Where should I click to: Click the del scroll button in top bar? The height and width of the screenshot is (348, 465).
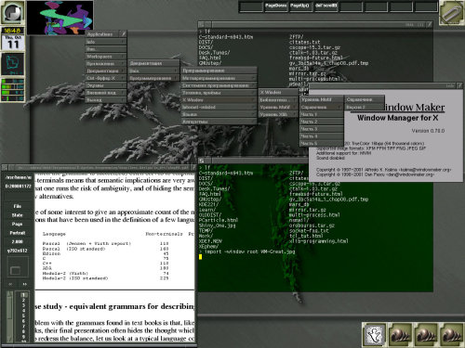[325, 6]
